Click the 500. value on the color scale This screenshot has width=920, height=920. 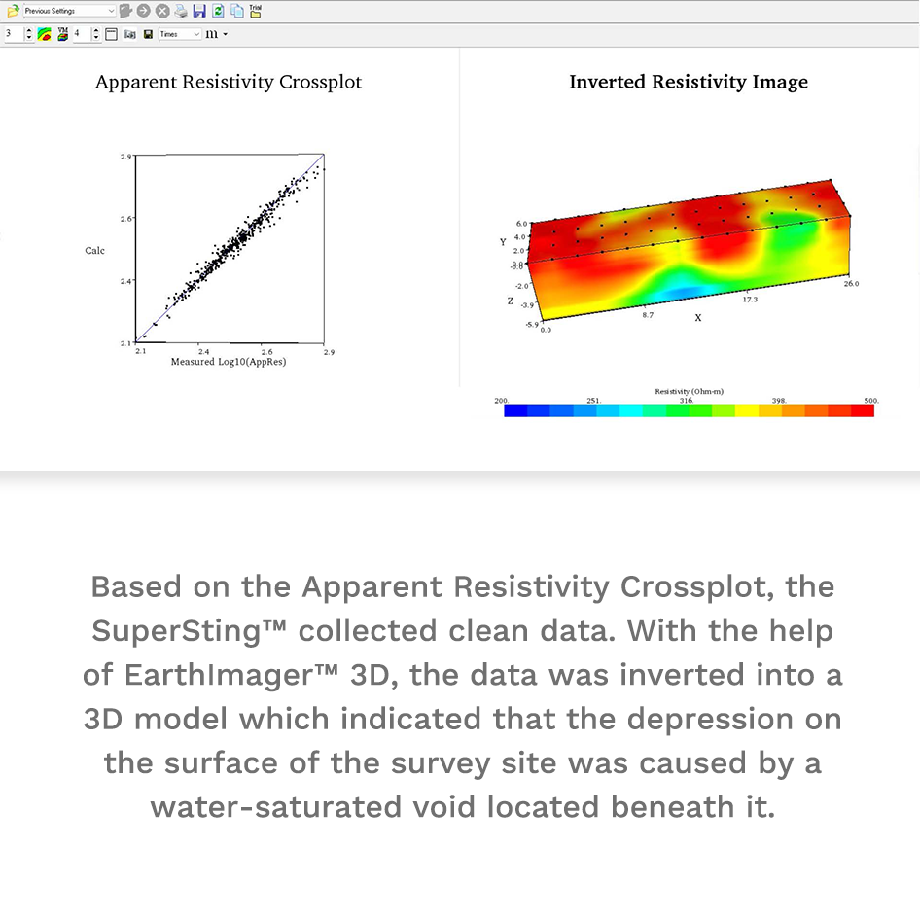pos(871,400)
